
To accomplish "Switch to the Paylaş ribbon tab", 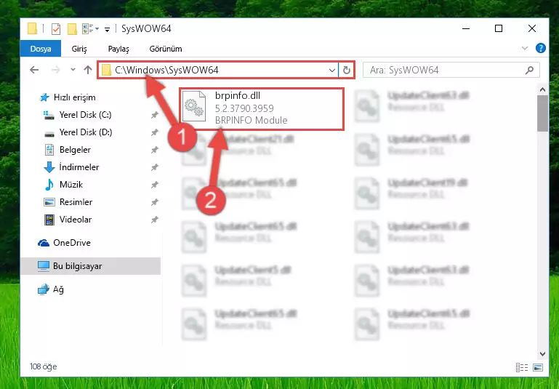I will (118, 49).
